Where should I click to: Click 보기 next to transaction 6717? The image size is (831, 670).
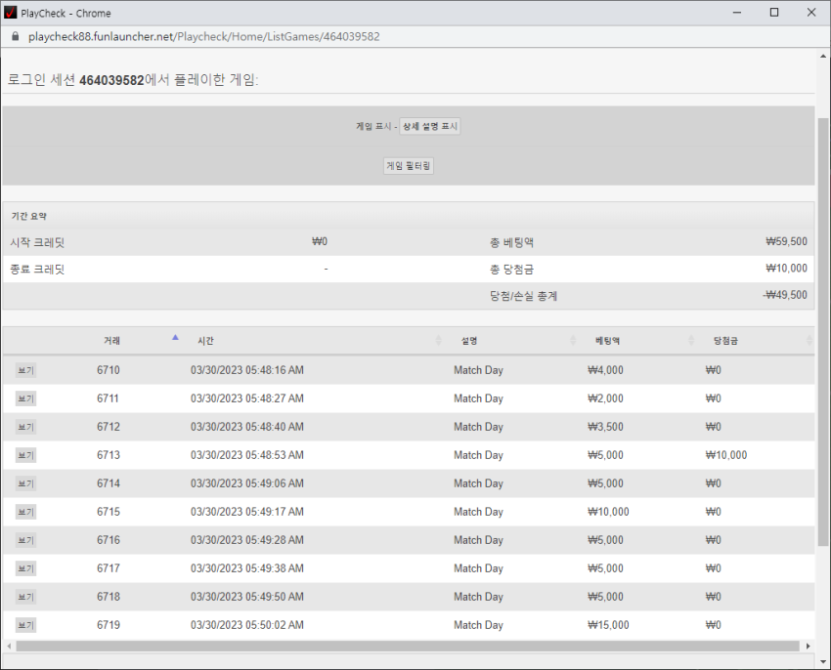tap(25, 568)
